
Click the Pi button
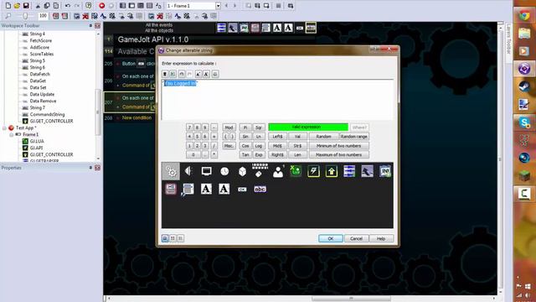(245, 128)
